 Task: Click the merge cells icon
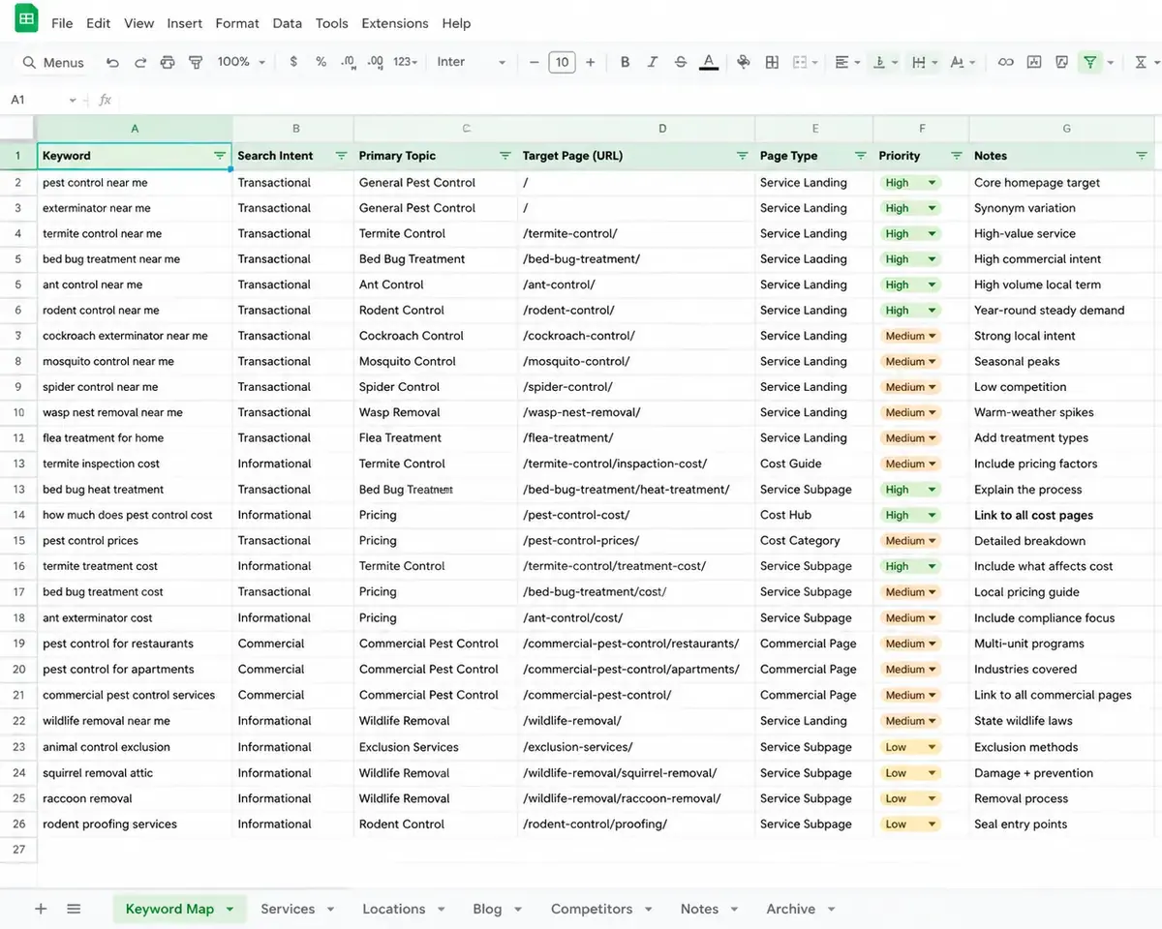pos(800,62)
